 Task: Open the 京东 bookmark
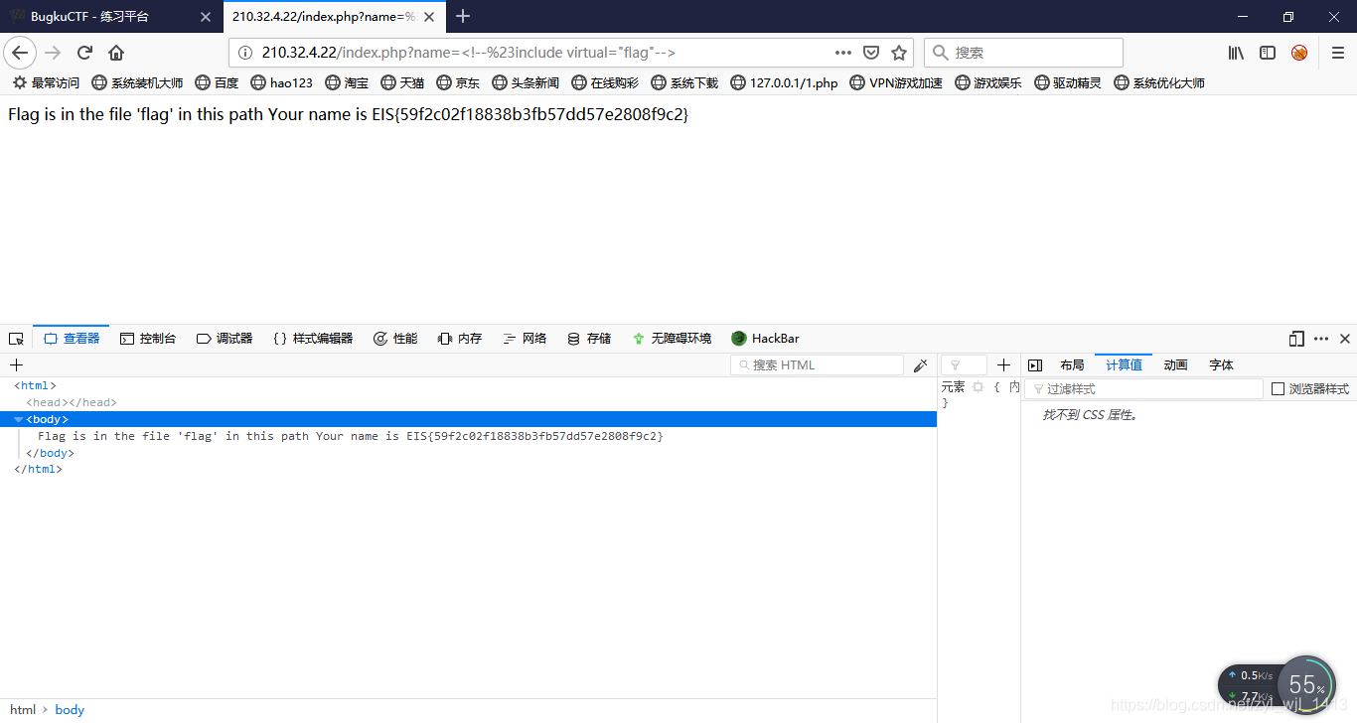coord(458,82)
